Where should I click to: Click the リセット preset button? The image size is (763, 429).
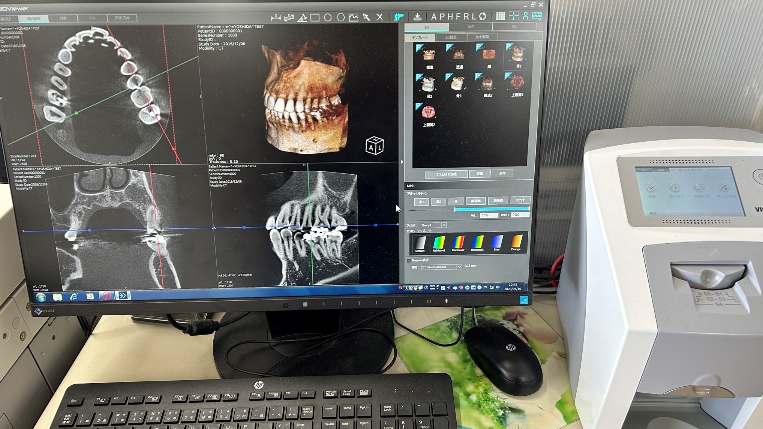pyautogui.click(x=520, y=200)
